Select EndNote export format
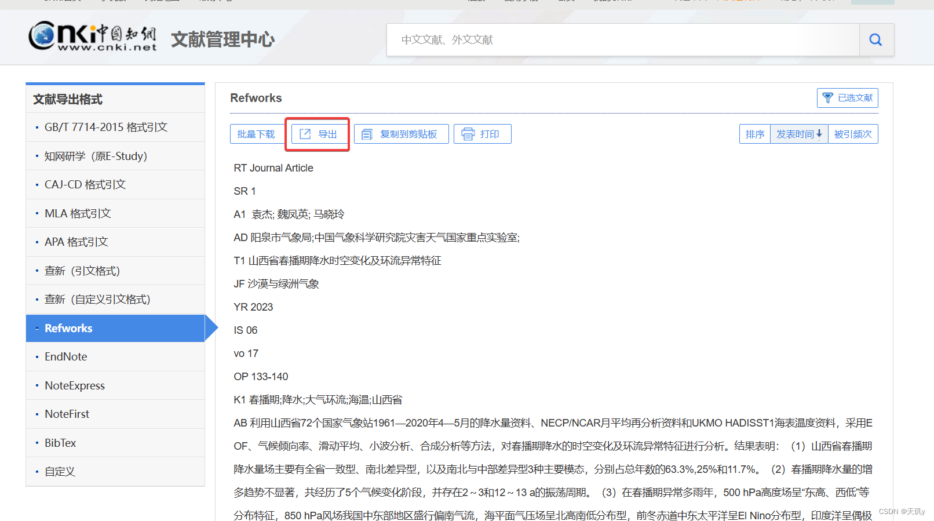 point(115,357)
